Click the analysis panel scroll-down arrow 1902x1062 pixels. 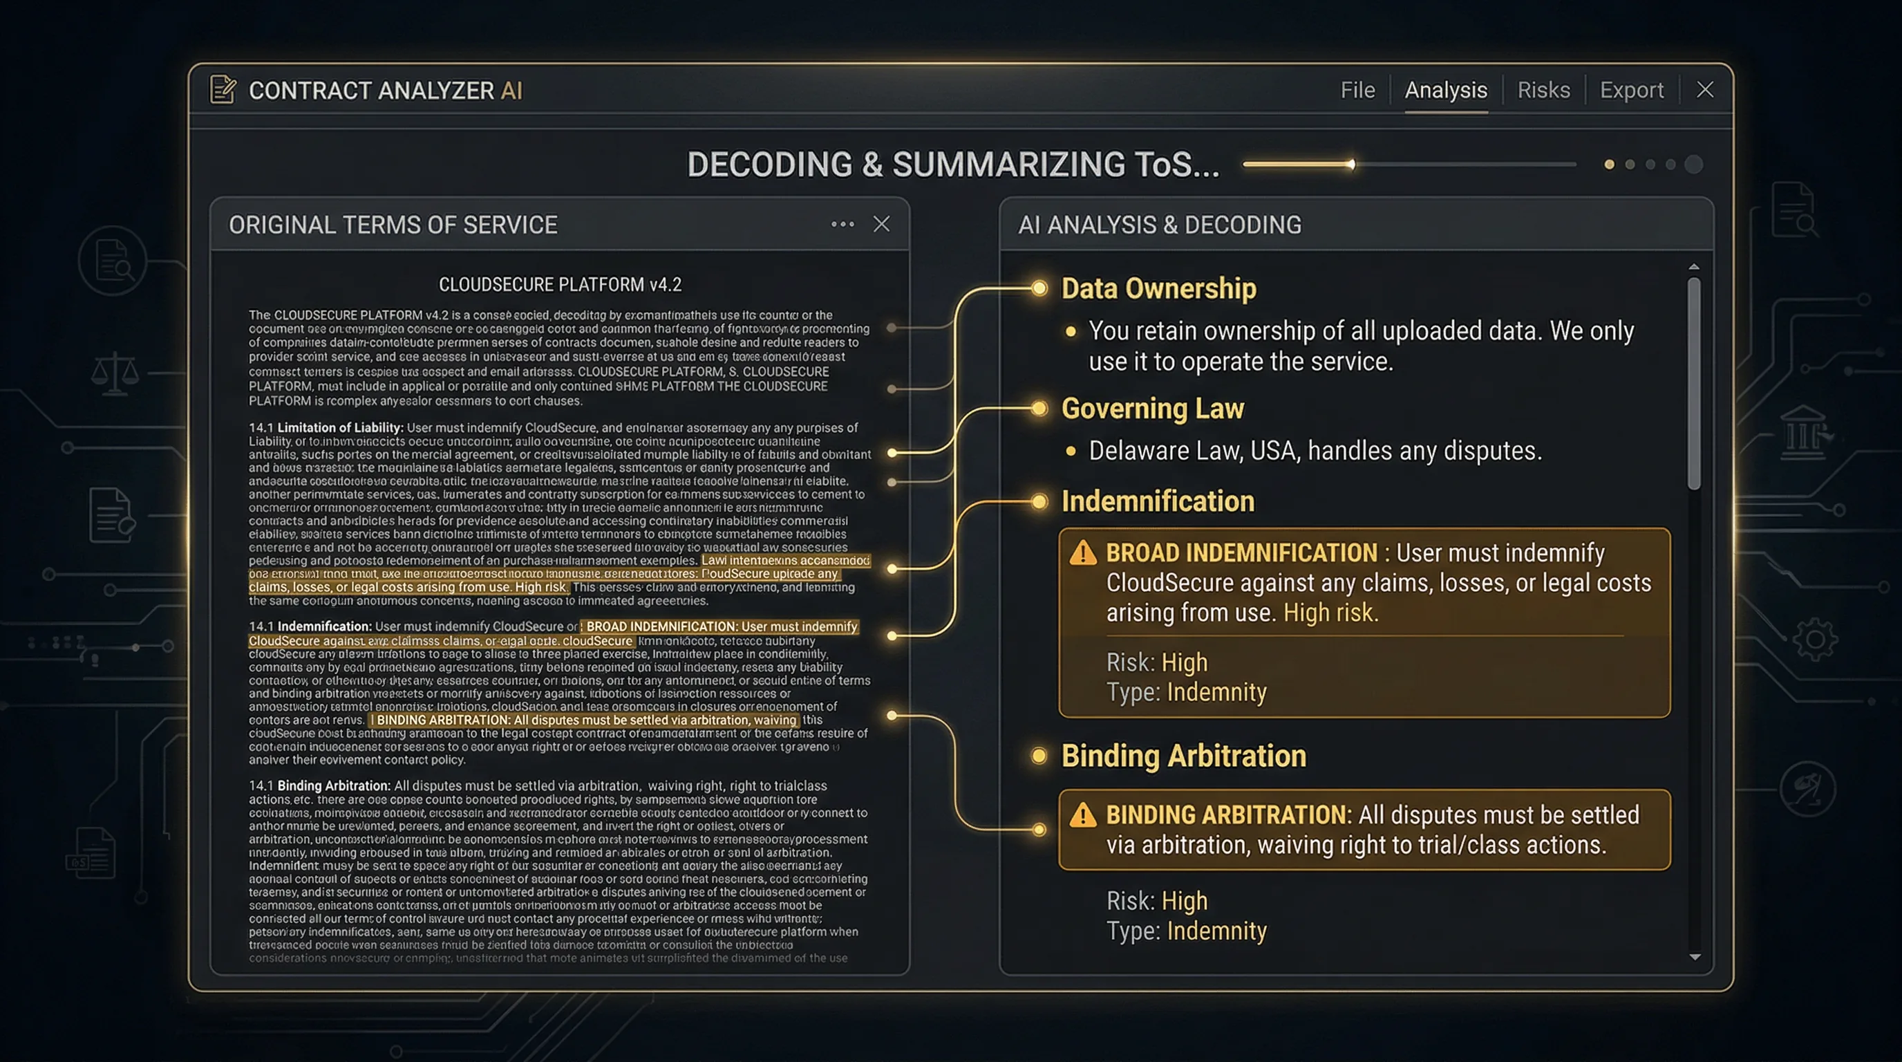coord(1695,957)
